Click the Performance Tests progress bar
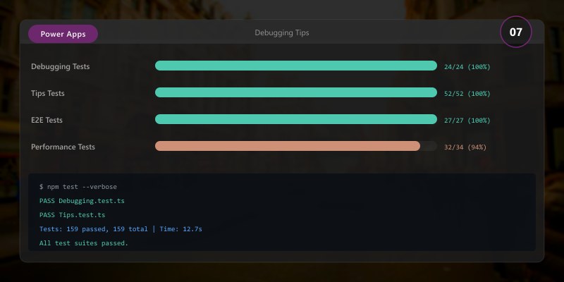 tap(296, 146)
